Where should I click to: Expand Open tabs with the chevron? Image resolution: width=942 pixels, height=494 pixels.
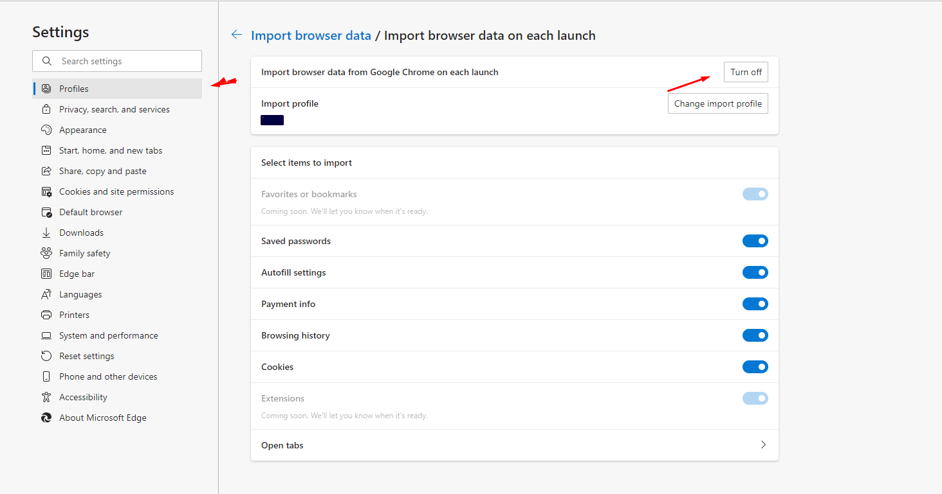[763, 445]
